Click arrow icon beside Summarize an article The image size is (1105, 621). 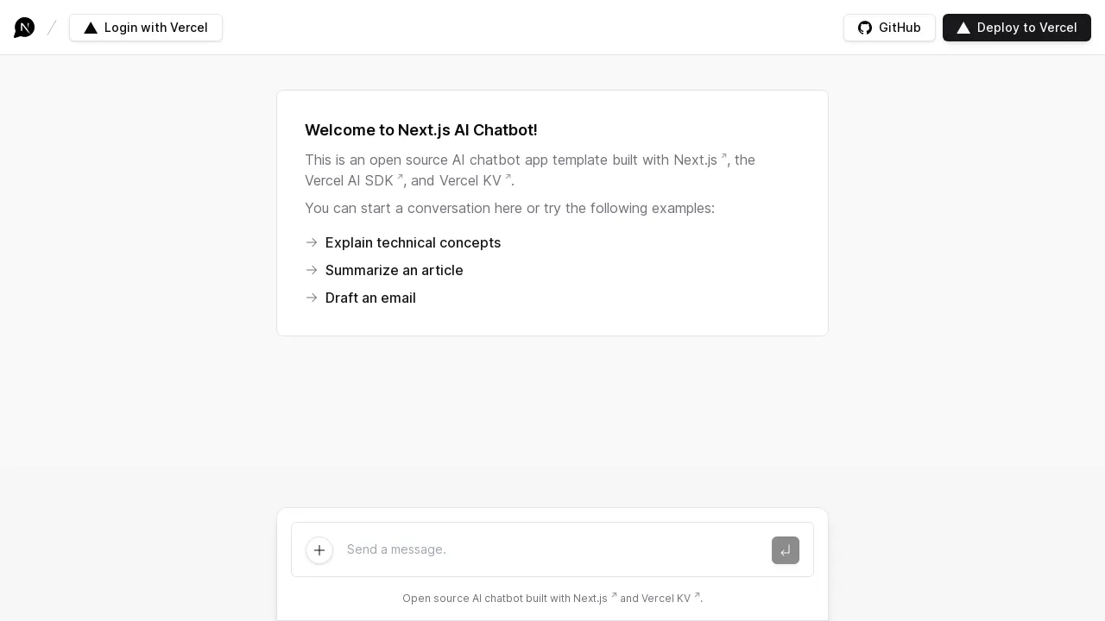click(x=312, y=270)
